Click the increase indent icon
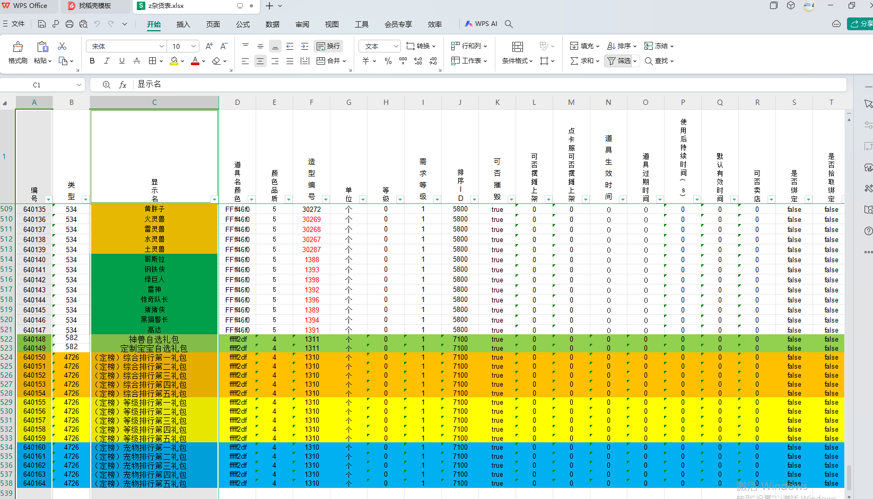The width and height of the screenshot is (873, 499). [304, 46]
